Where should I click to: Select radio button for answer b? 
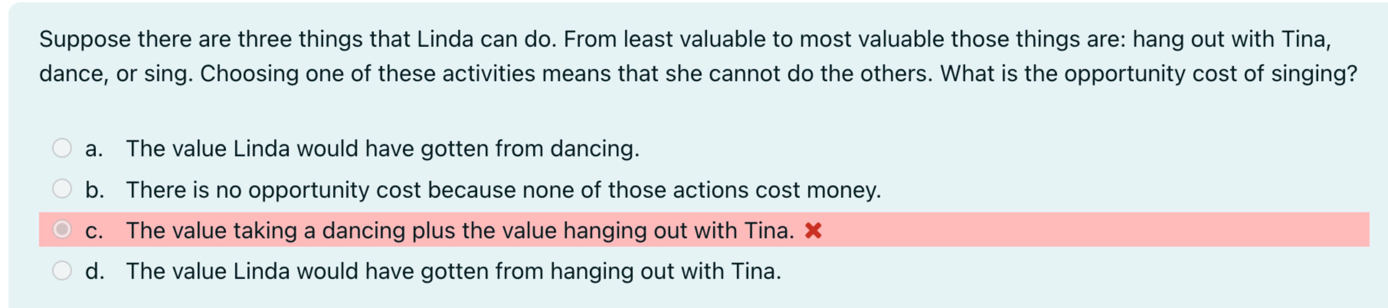pyautogui.click(x=62, y=189)
